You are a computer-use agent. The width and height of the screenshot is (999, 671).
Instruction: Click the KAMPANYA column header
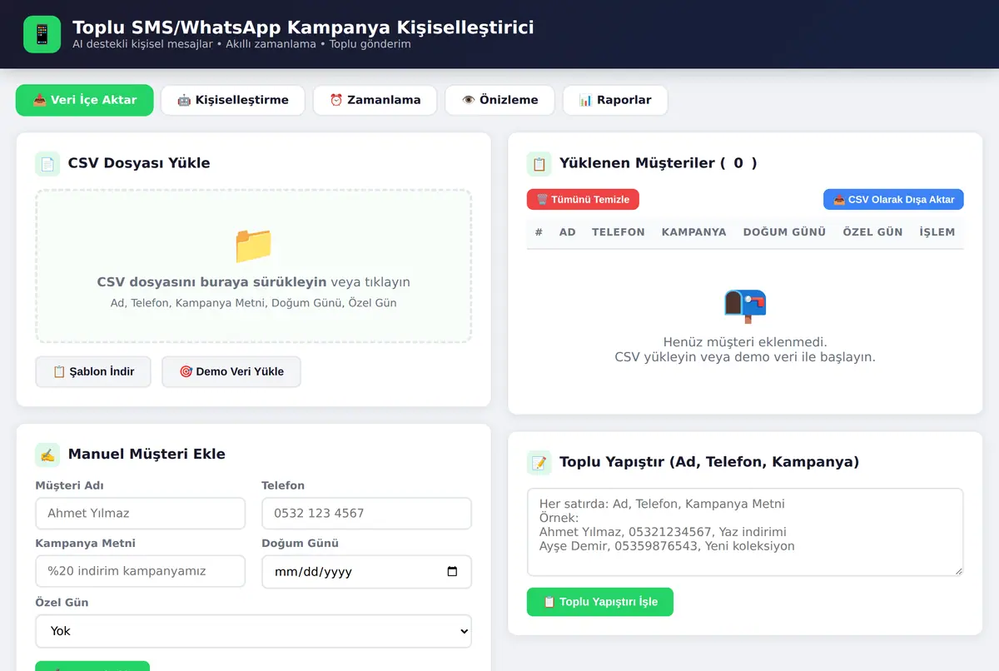(694, 232)
